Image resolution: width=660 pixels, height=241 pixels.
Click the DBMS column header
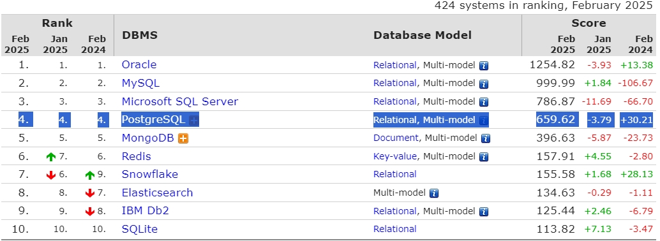140,35
